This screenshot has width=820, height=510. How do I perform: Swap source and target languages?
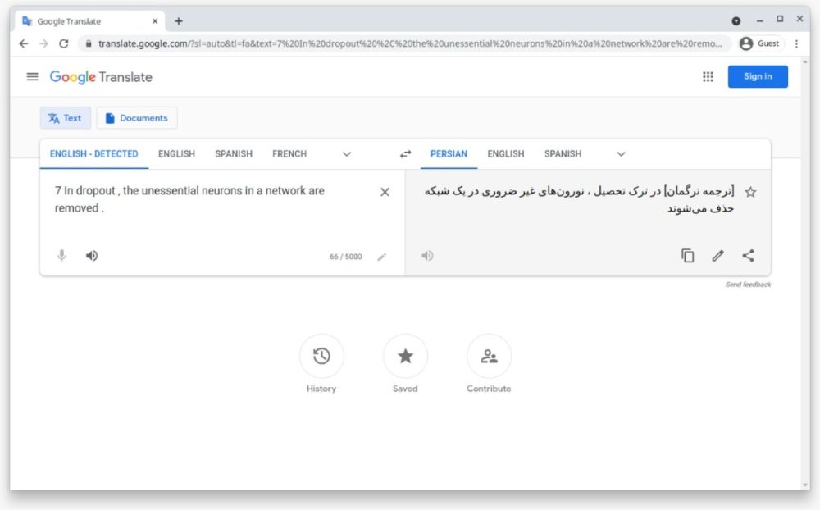[405, 154]
